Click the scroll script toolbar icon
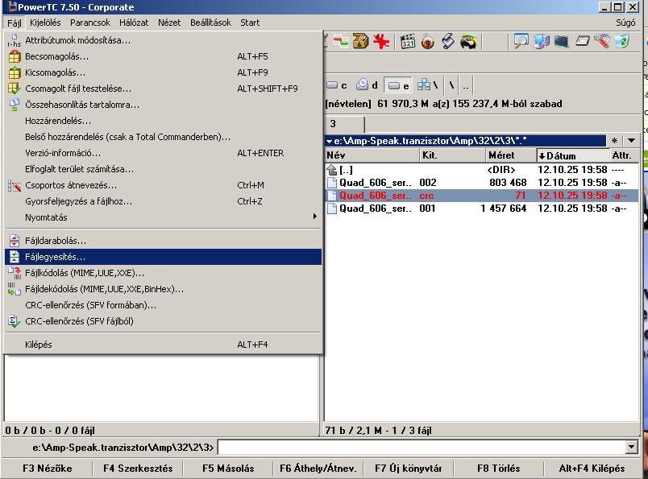This screenshot has height=479, width=648. (x=448, y=41)
